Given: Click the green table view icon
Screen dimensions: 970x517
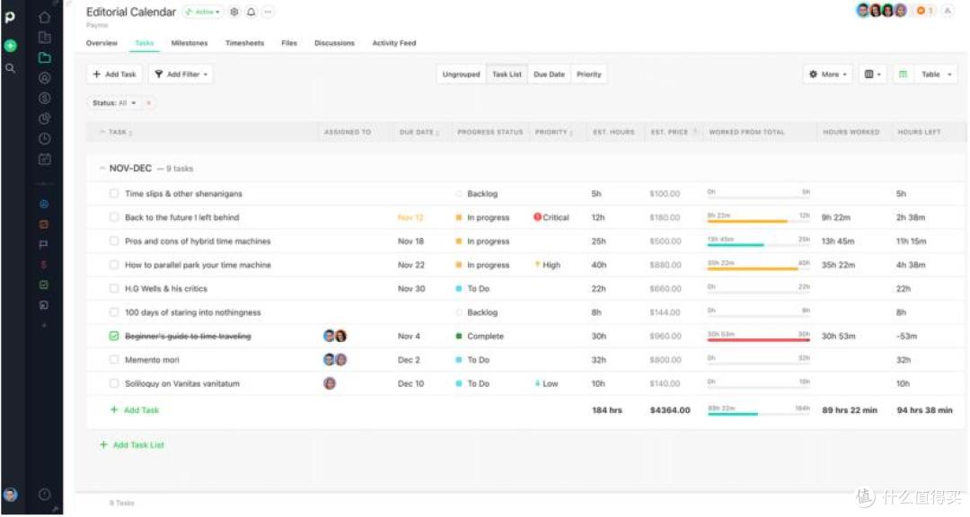Looking at the screenshot, I should (x=903, y=74).
